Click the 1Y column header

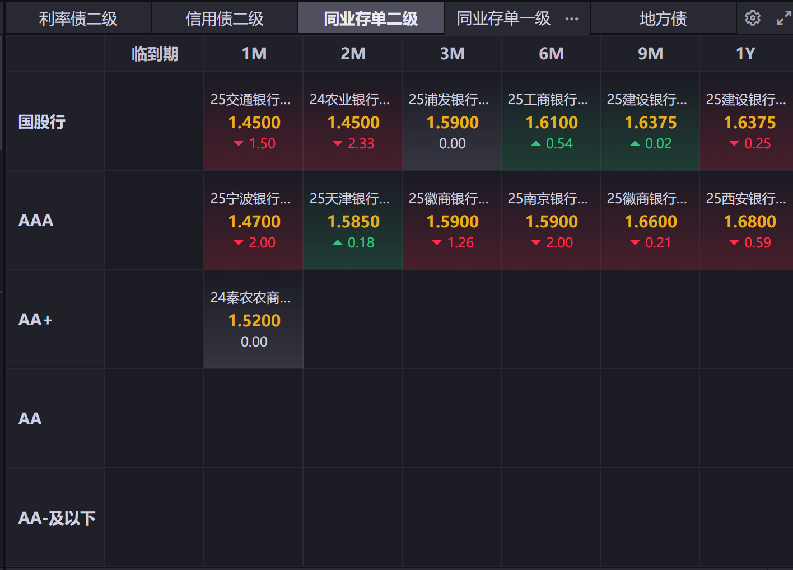coord(746,54)
